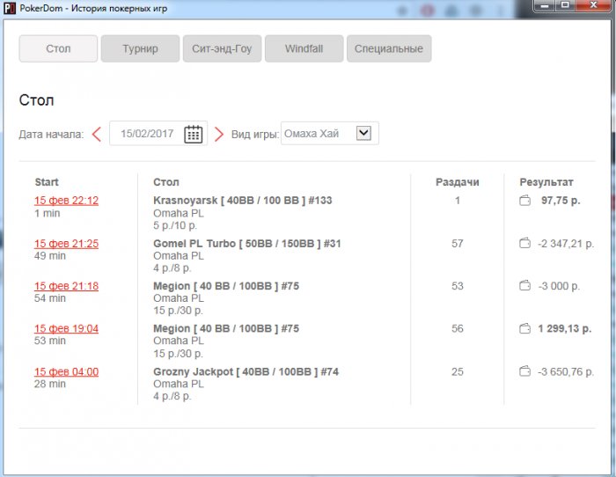Open session link 15 фев 19:04
Viewport: 616px width, 477px height.
(x=66, y=328)
